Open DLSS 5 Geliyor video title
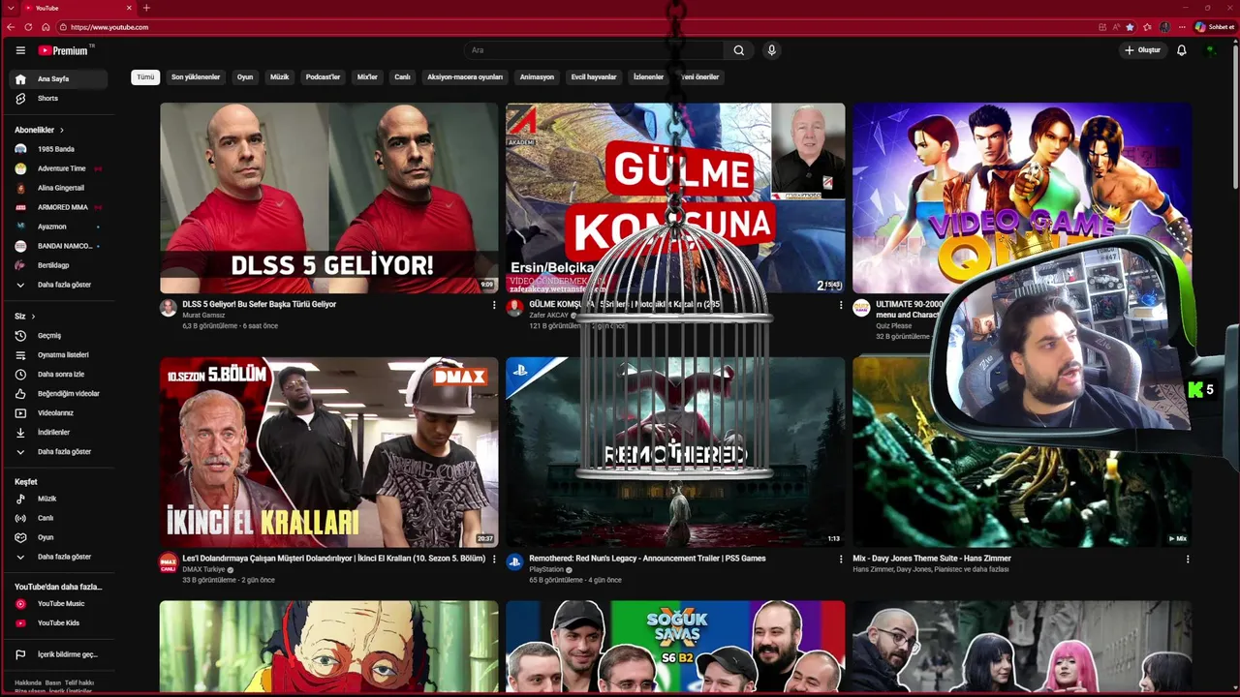Screen dimensions: 1240x697 [259, 304]
